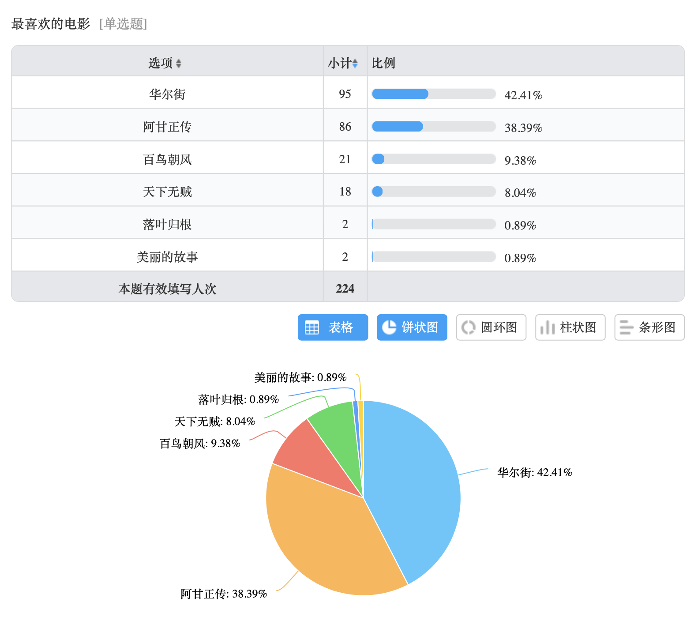Click the 9.38% value in the table
Image resolution: width=698 pixels, height=617 pixels.
(520, 160)
